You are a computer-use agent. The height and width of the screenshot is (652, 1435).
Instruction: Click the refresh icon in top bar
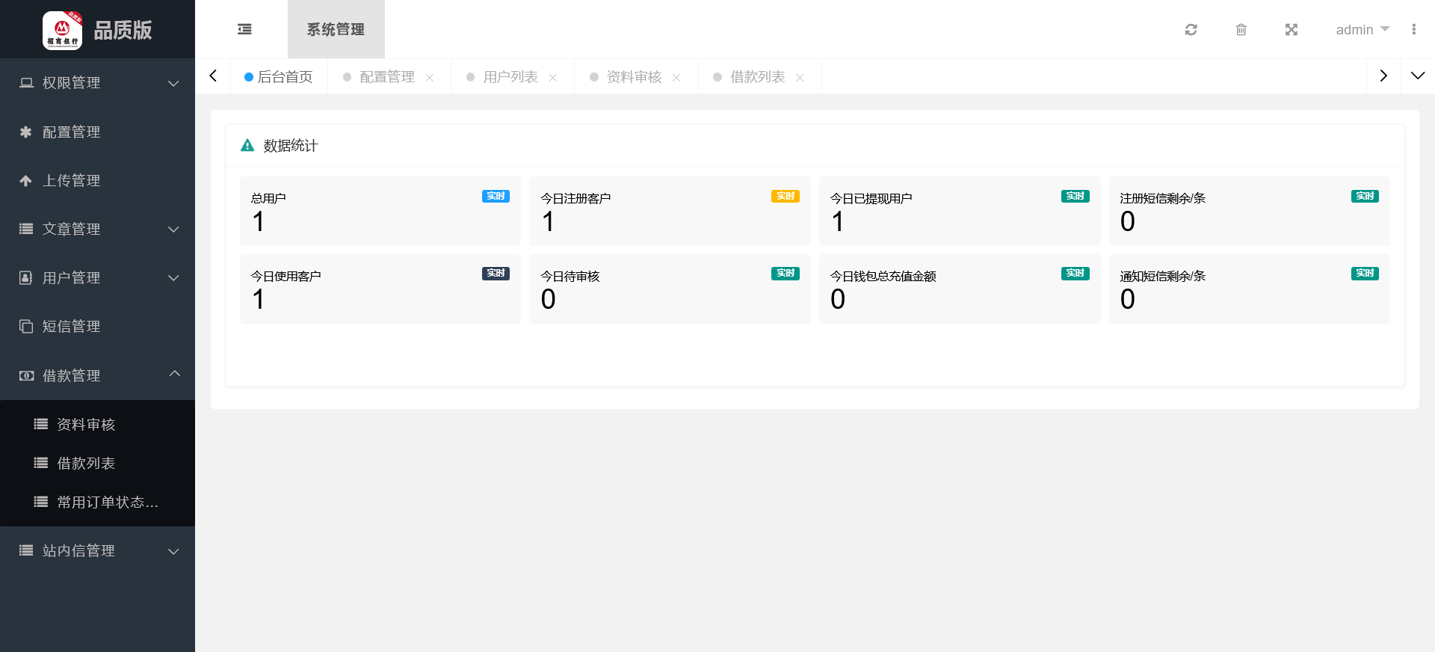1191,30
